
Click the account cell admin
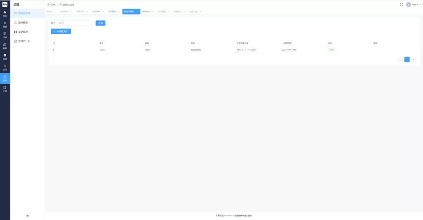102,50
